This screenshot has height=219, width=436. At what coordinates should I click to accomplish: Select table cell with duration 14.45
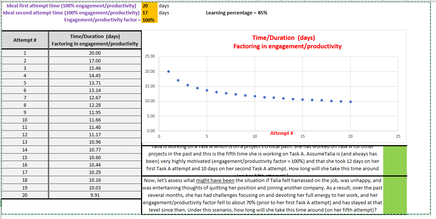click(x=95, y=75)
